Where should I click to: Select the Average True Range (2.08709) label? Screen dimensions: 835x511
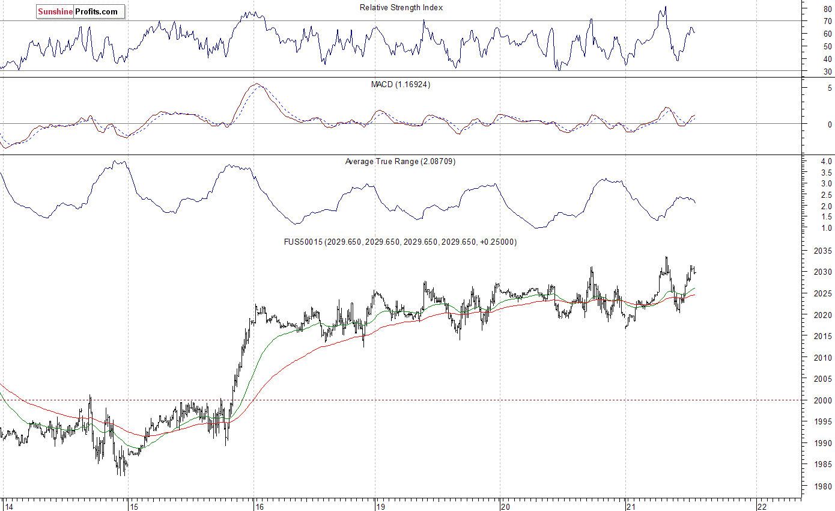(x=401, y=162)
